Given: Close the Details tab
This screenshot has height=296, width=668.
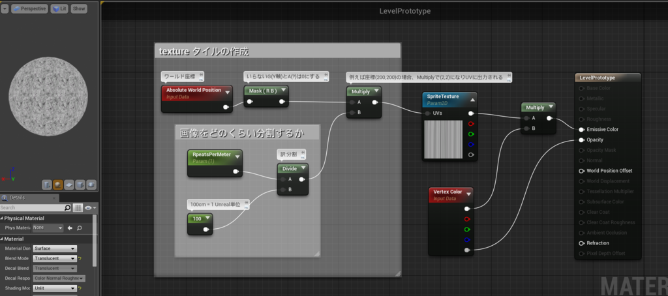Looking at the screenshot, I should pyautogui.click(x=55, y=198).
